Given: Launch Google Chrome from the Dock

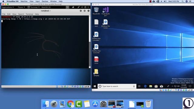Looking at the screenshot, I should [70, 104].
